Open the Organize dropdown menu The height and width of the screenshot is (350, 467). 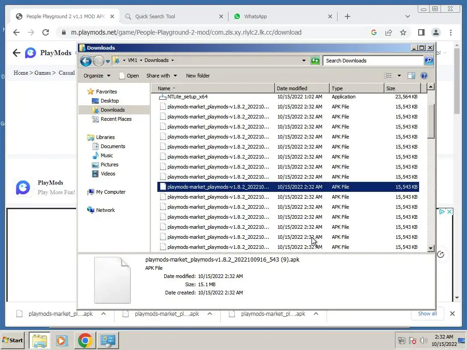[x=97, y=76]
